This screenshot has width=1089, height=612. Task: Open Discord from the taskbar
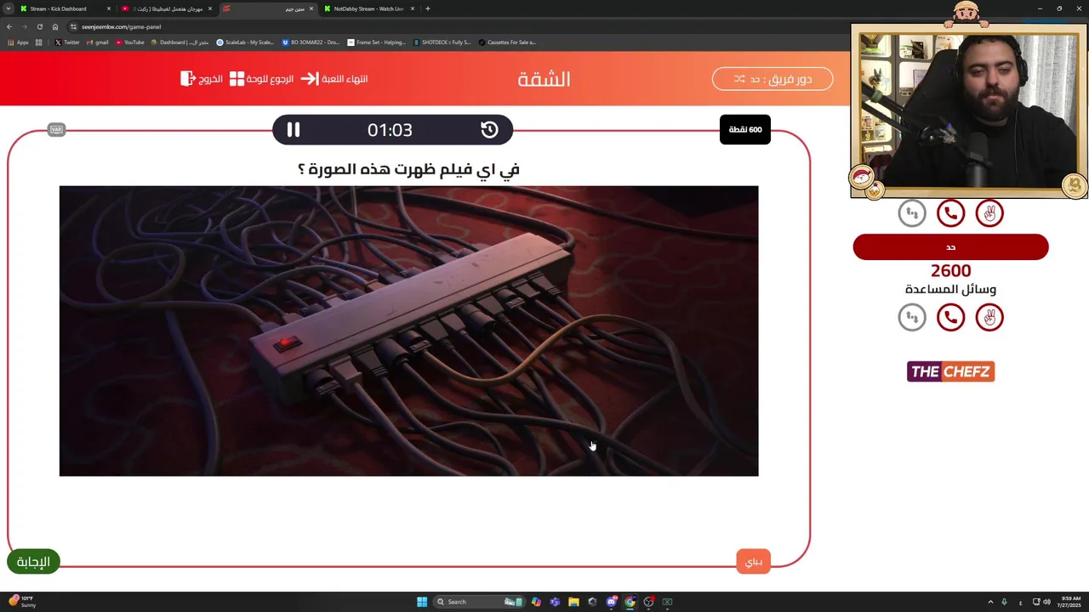[x=611, y=602]
